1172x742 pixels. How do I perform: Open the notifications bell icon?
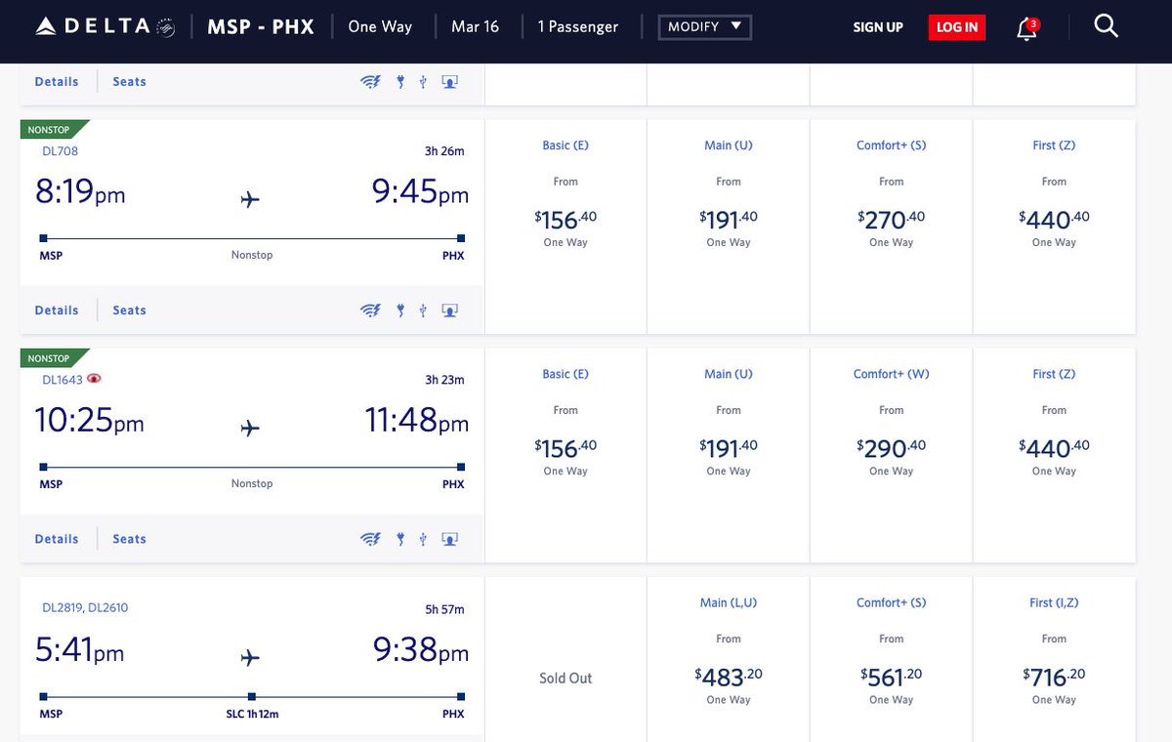1026,28
